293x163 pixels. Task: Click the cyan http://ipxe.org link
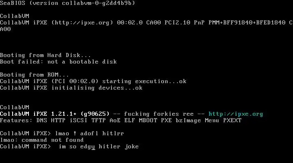point(236,114)
